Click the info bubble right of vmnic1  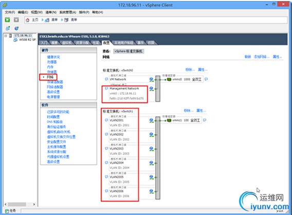[205, 120]
